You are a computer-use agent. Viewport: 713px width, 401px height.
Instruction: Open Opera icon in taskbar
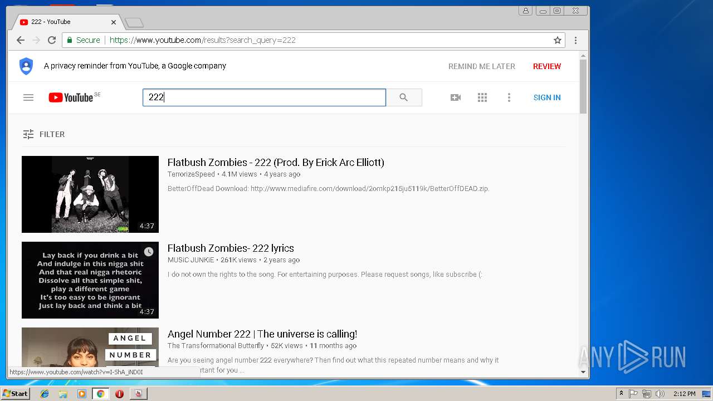(119, 394)
